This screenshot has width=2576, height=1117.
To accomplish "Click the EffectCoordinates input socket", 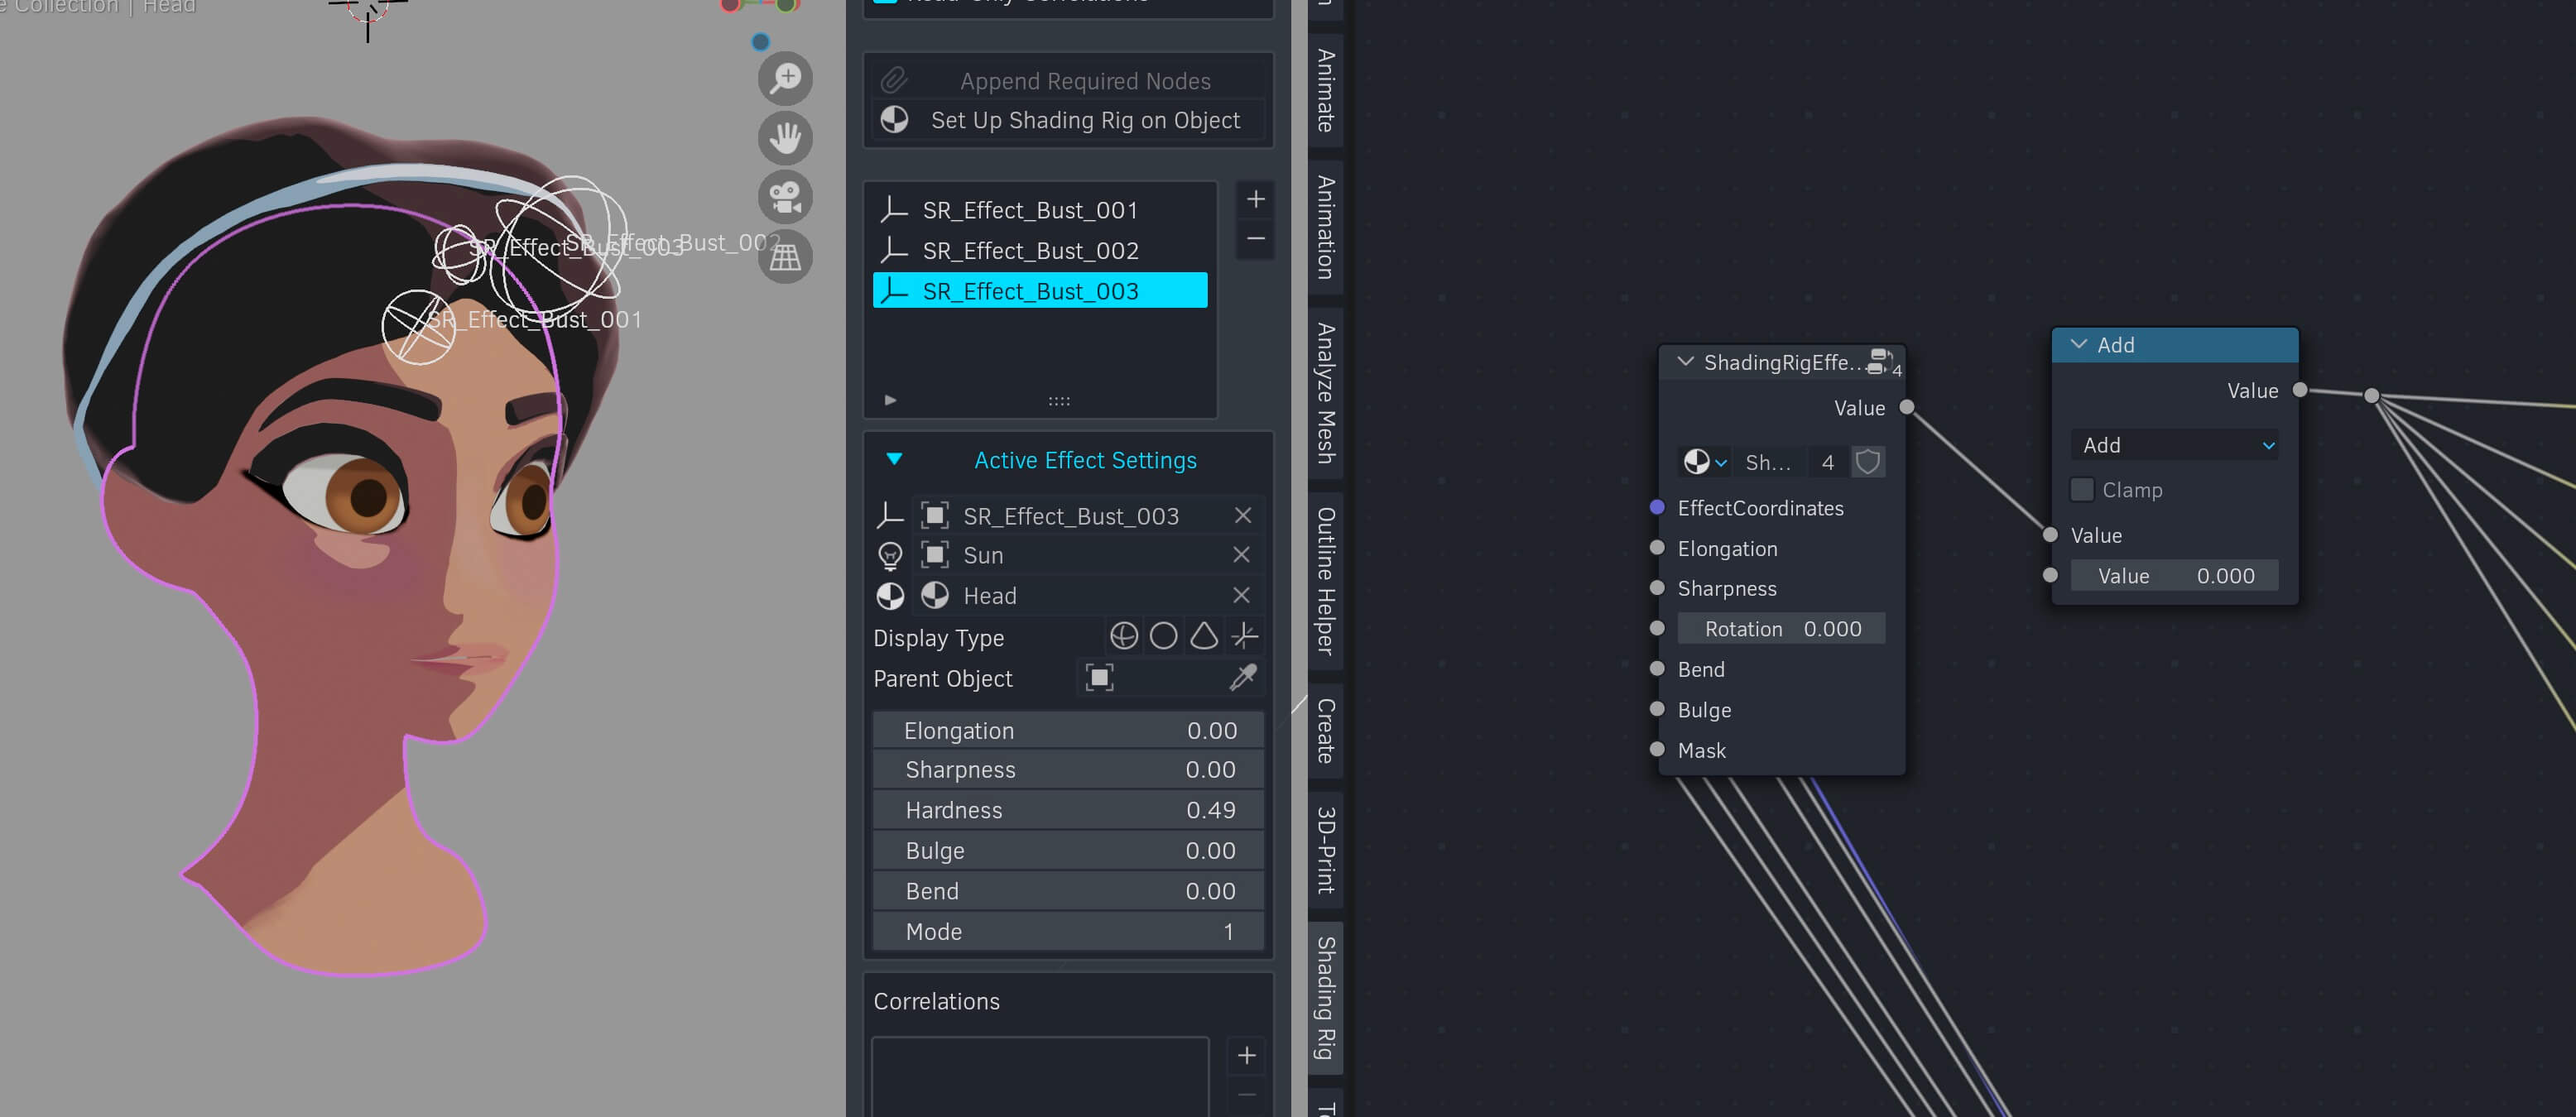I will coord(1657,507).
